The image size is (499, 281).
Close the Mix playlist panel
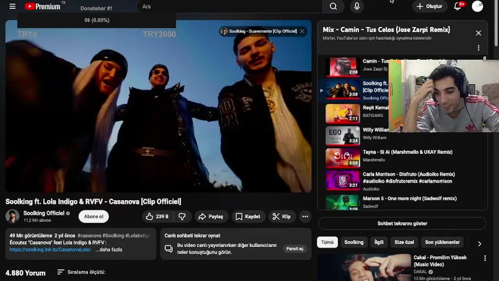pyautogui.click(x=478, y=33)
